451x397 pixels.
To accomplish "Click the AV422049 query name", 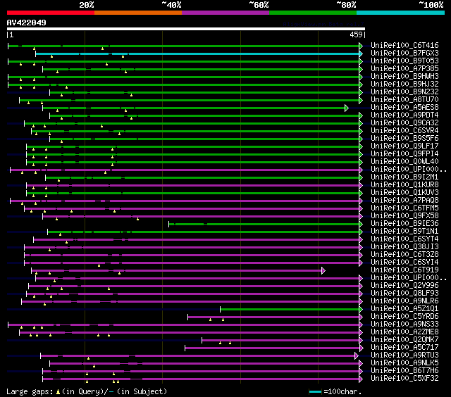I will [27, 23].
